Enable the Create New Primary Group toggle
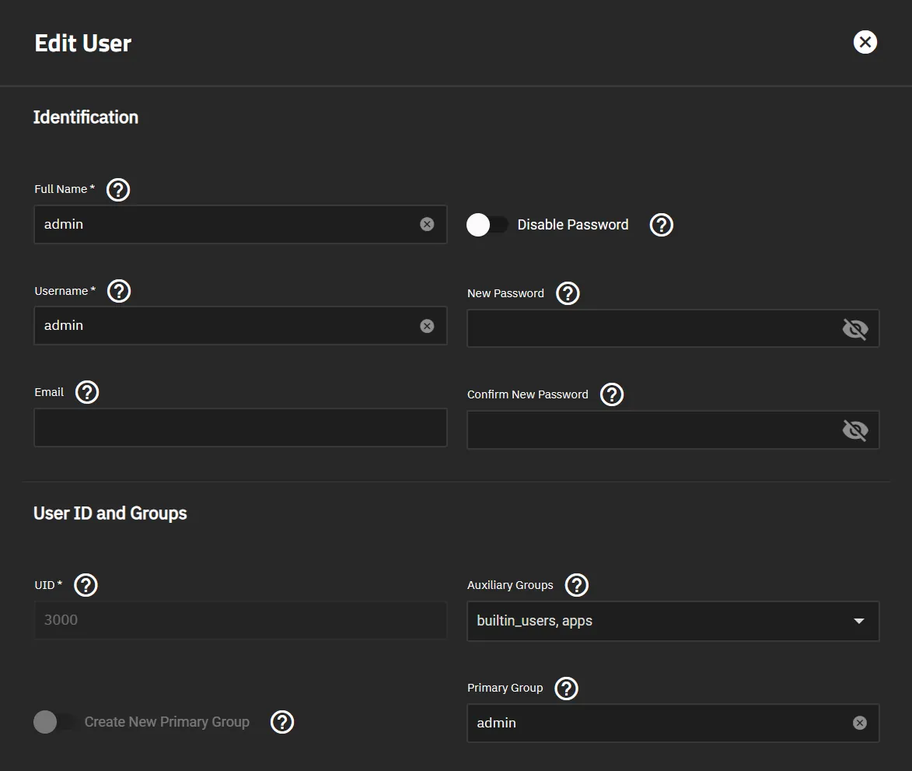Image resolution: width=912 pixels, height=771 pixels. click(x=54, y=722)
